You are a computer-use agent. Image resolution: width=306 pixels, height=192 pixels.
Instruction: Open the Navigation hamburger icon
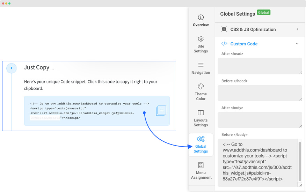[x=201, y=65]
